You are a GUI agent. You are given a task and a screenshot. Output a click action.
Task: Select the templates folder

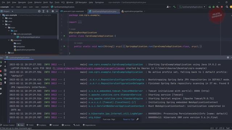pyautogui.click(x=19, y=47)
